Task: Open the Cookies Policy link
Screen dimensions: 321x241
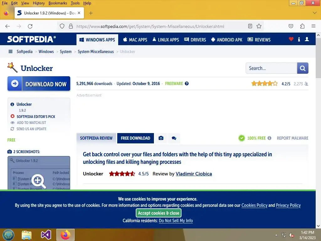Action: point(254,205)
